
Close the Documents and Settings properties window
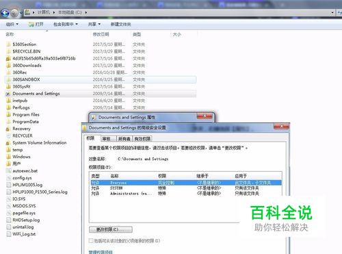point(205,116)
